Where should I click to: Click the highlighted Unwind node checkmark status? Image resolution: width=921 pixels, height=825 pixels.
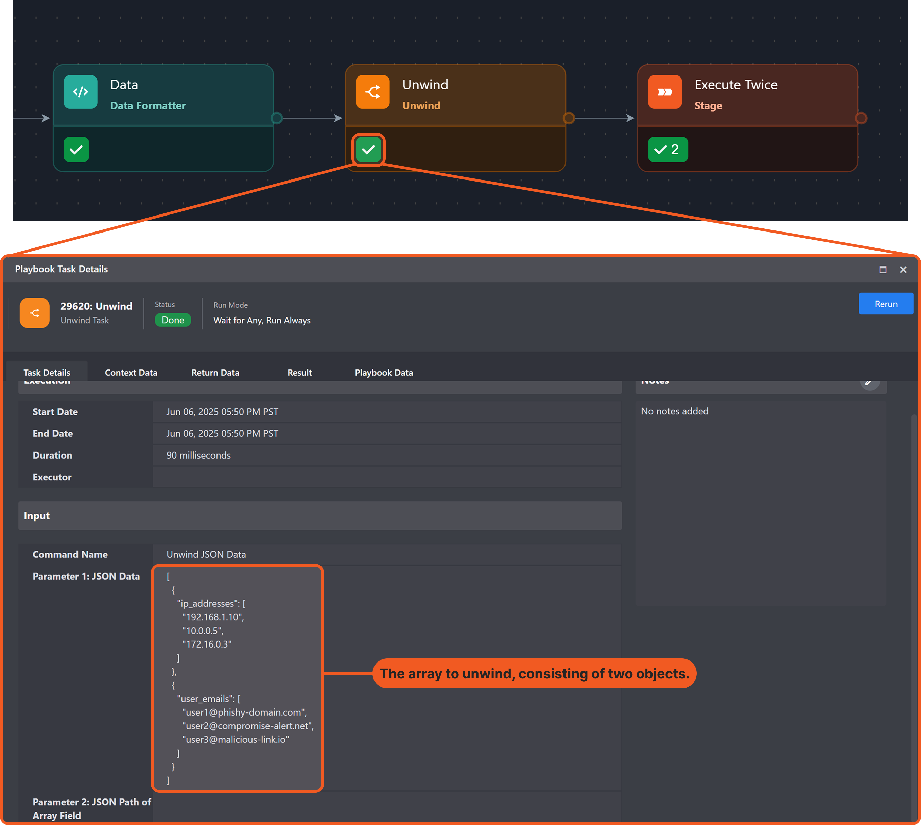point(368,150)
